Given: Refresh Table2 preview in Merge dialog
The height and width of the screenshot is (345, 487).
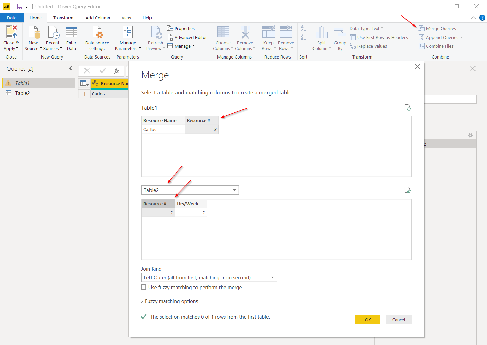Looking at the screenshot, I should click(x=408, y=190).
